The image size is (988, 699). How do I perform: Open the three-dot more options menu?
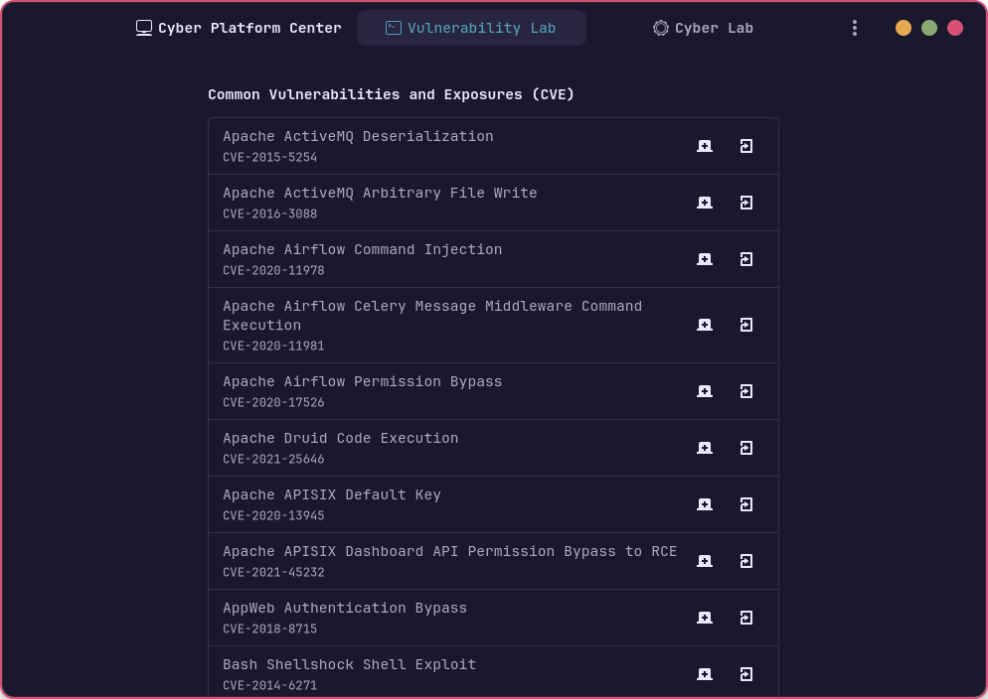click(x=855, y=28)
